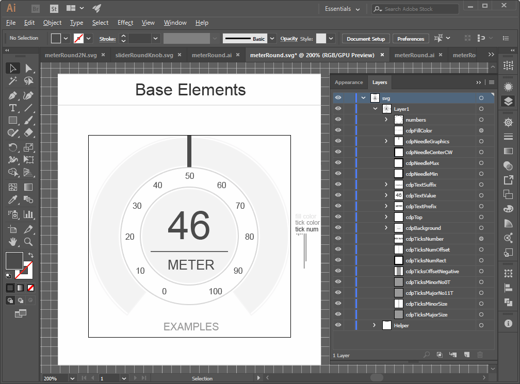Select the Direct Selection tool
520x384 pixels.
click(29, 68)
